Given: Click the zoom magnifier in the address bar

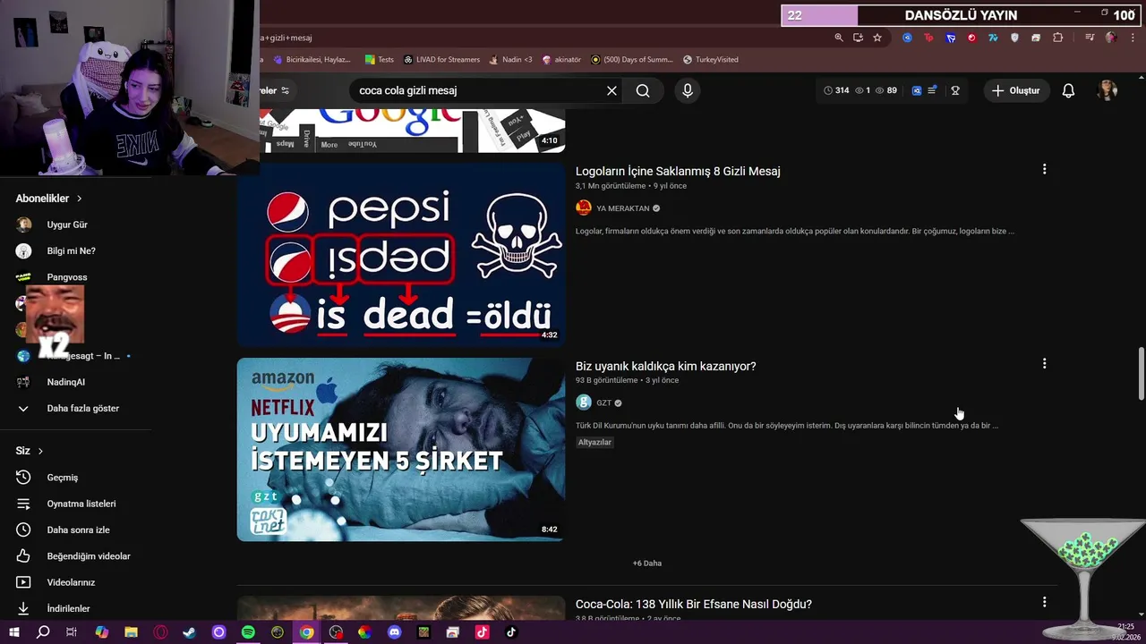Looking at the screenshot, I should coord(839,38).
